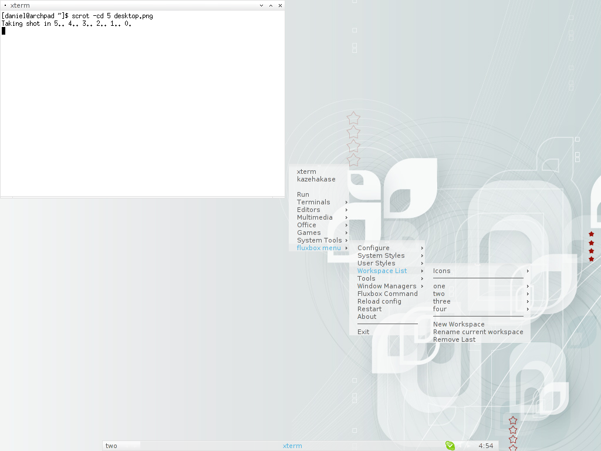Click Remove Last
The width and height of the screenshot is (601, 451).
click(478, 340)
